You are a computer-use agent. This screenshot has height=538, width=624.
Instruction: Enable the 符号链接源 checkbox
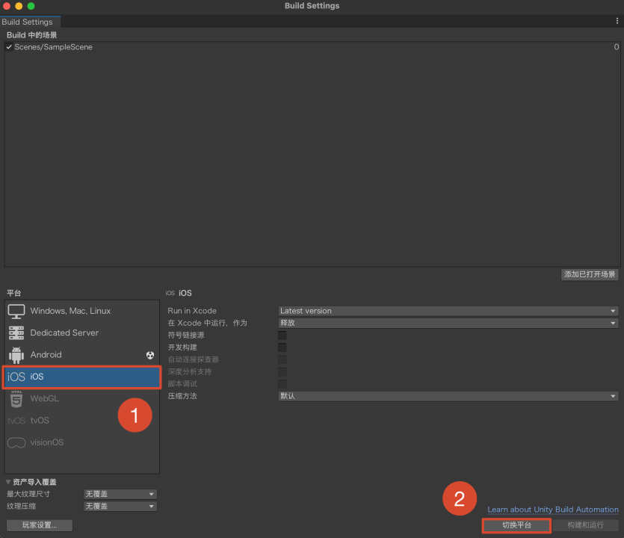coord(282,335)
